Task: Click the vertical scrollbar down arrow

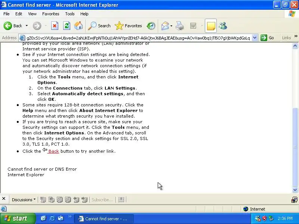Action: pos(295,190)
